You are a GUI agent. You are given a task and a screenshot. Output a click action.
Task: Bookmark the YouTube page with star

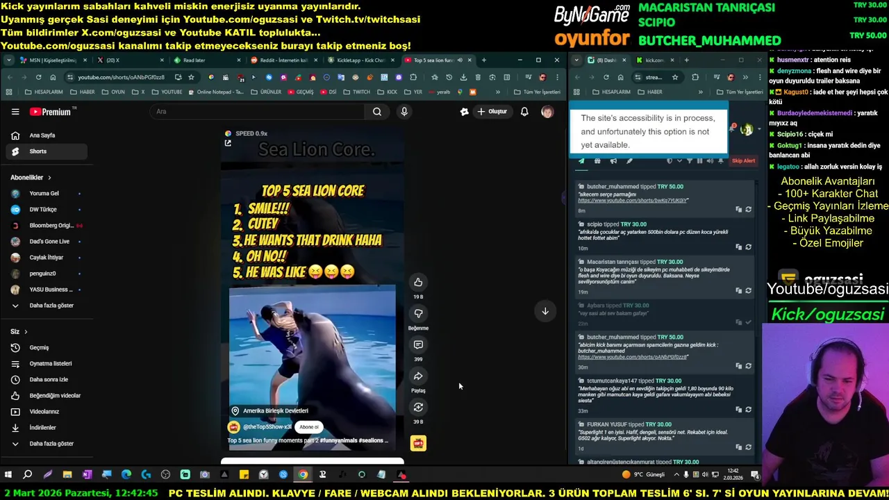click(x=191, y=77)
